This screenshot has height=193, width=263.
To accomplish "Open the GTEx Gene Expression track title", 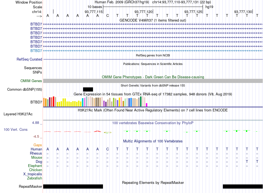I will [x=153, y=94].
